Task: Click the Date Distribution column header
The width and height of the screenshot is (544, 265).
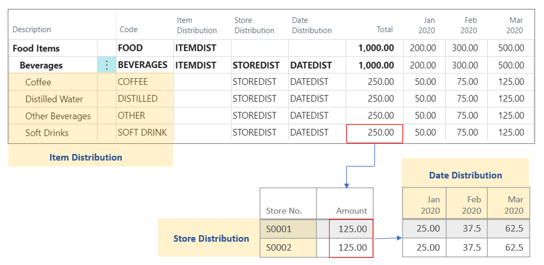Action: (x=311, y=25)
